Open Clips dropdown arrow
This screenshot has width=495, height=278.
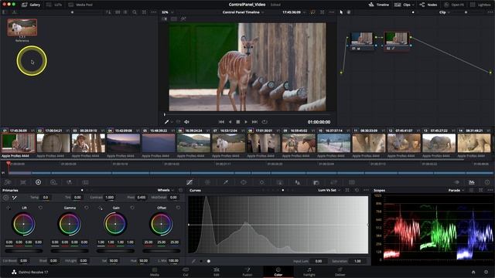click(413, 5)
